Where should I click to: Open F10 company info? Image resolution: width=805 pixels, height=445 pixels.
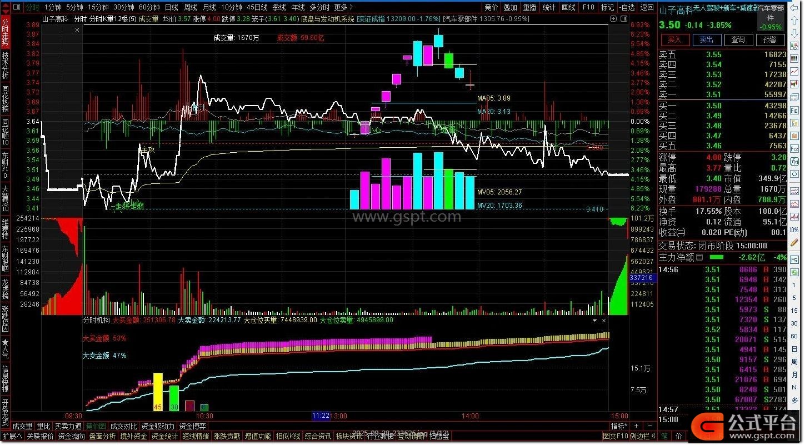(x=588, y=7)
